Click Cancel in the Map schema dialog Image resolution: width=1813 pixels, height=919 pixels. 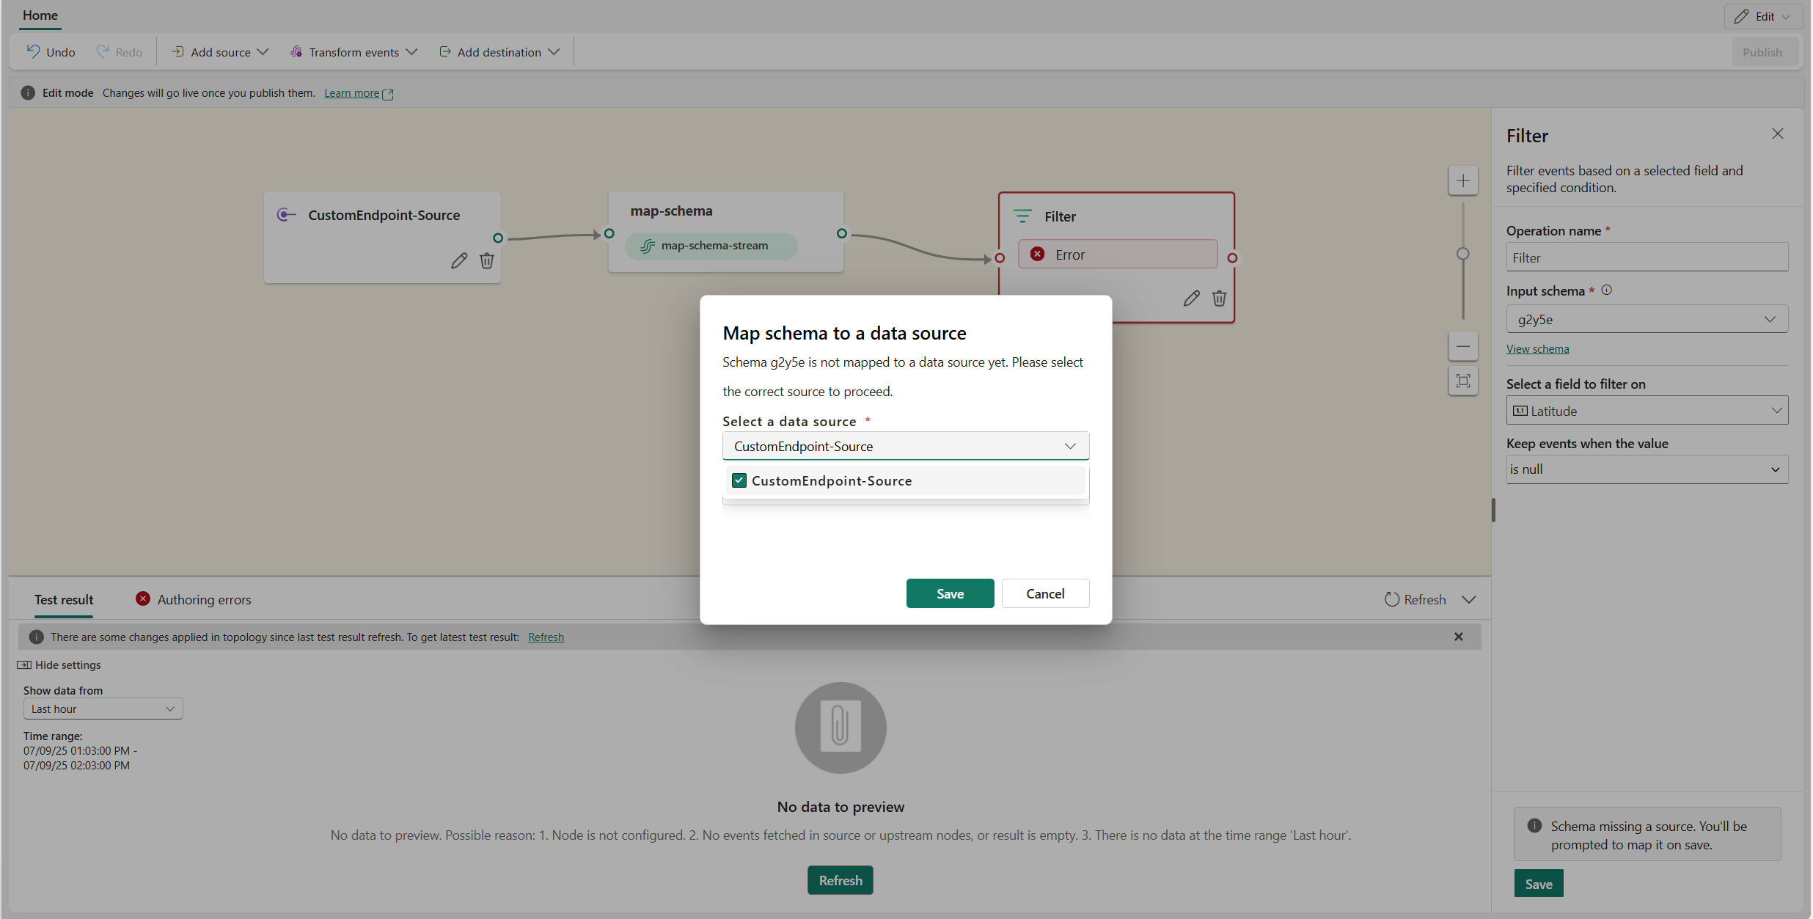(1046, 593)
